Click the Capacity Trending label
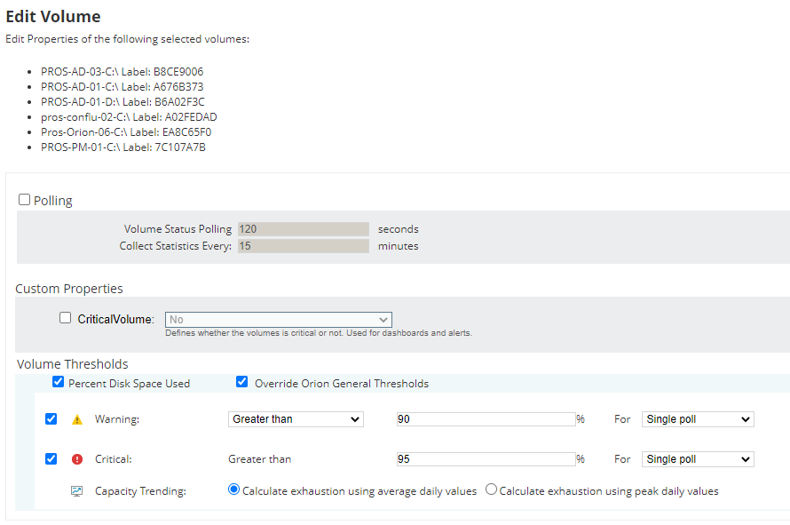790x525 pixels. tap(140, 491)
